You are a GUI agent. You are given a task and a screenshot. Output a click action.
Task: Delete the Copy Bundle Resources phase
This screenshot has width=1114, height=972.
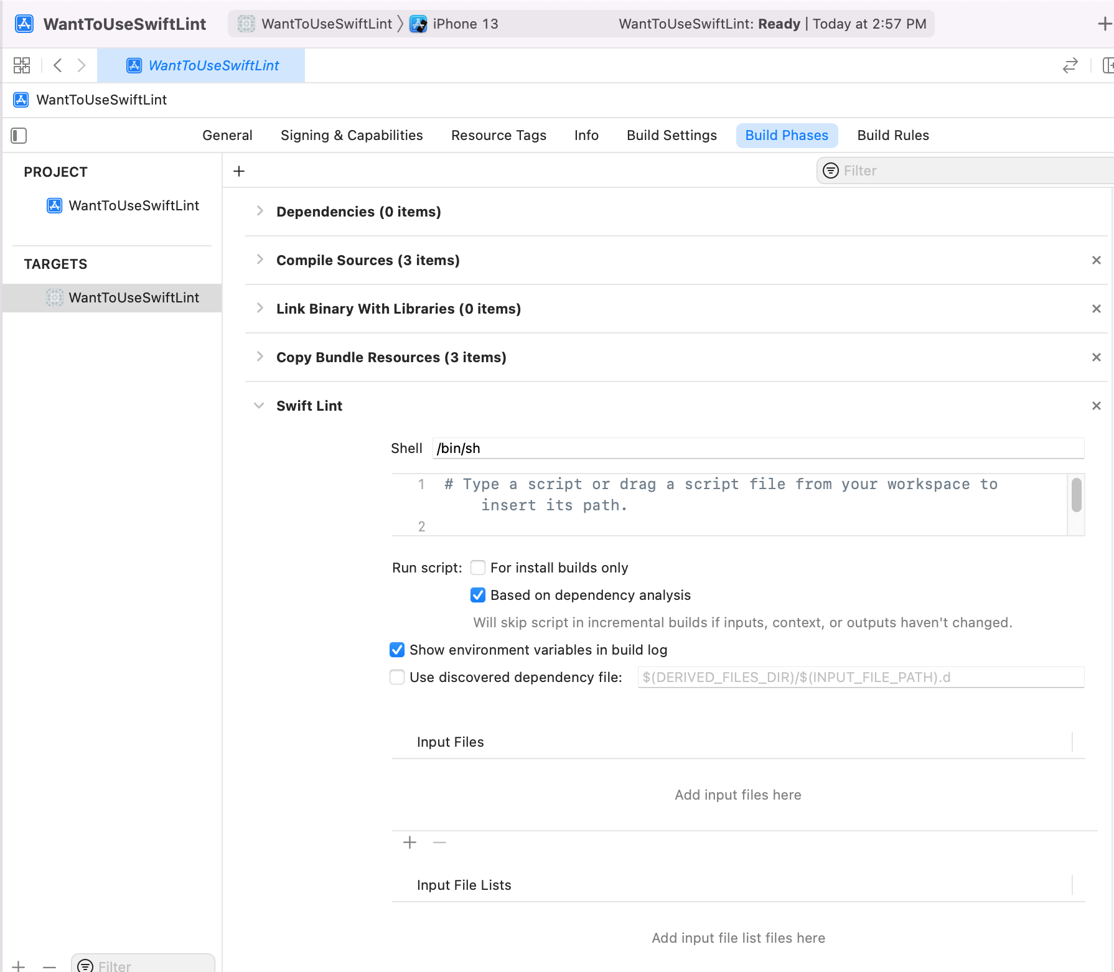point(1097,357)
